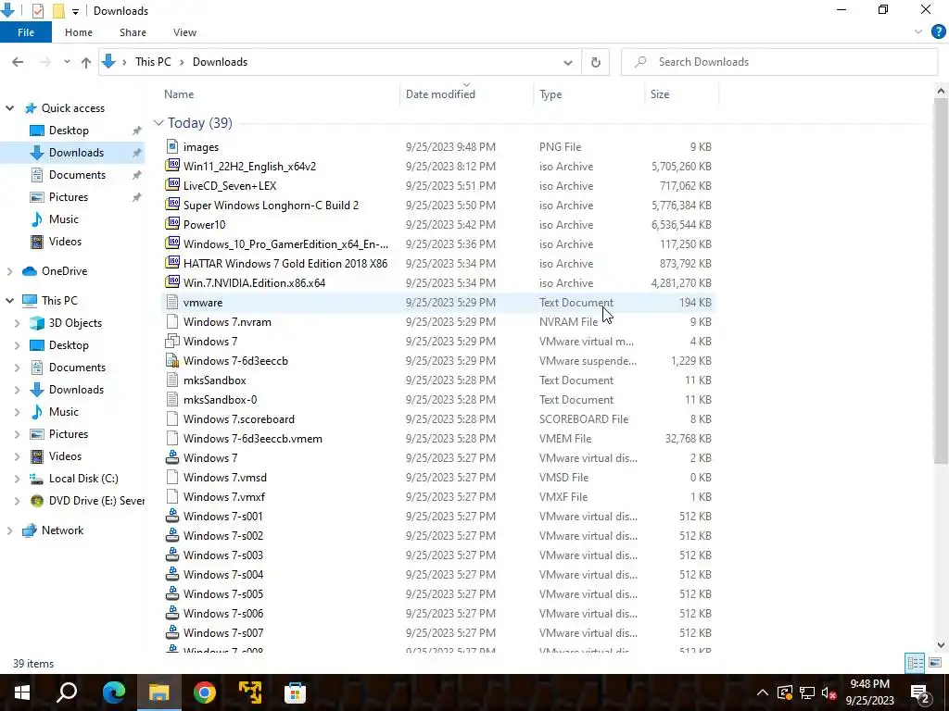Screen dimensions: 949x711
Task: Launch Google Chrome from taskbar
Action: [x=205, y=692]
